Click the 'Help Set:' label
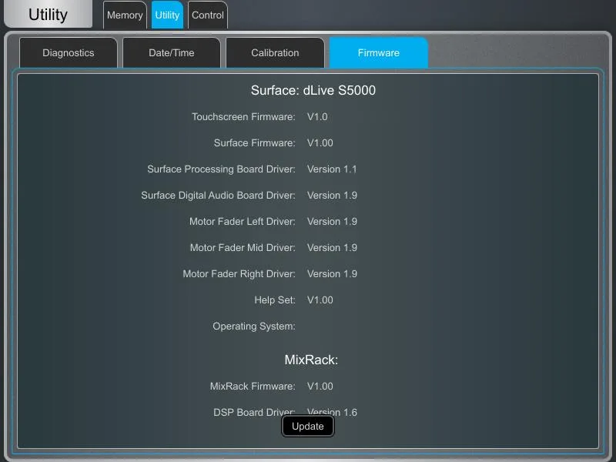This screenshot has width=616, height=462. click(275, 300)
